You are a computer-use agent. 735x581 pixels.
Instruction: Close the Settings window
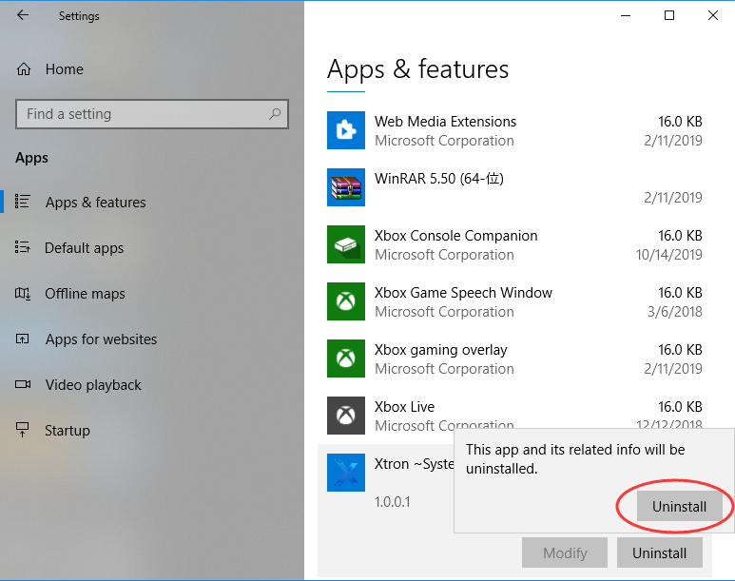(713, 15)
